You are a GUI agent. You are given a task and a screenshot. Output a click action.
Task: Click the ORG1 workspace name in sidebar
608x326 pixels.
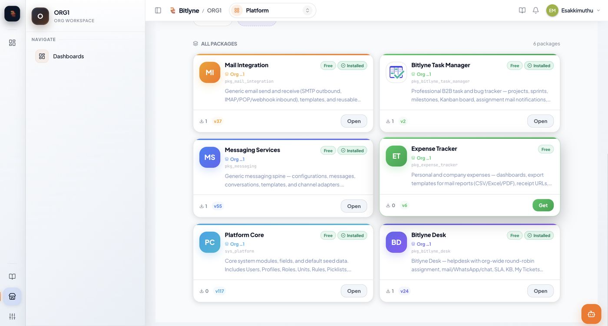click(62, 13)
